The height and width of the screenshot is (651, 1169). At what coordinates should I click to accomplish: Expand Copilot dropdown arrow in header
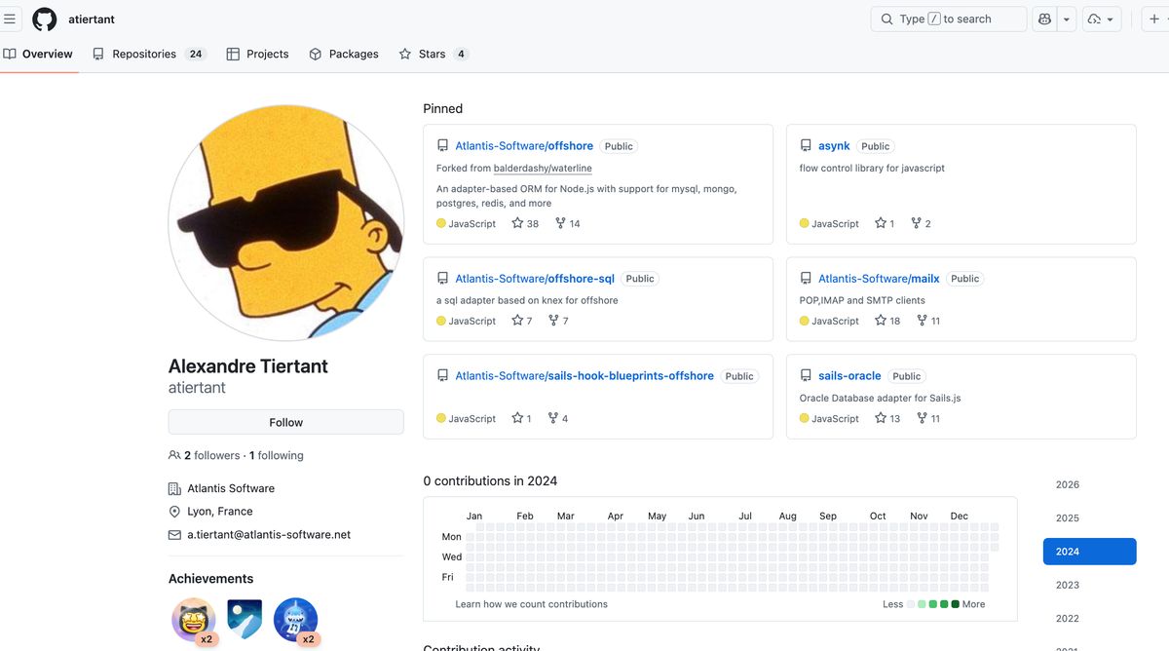tap(1067, 19)
